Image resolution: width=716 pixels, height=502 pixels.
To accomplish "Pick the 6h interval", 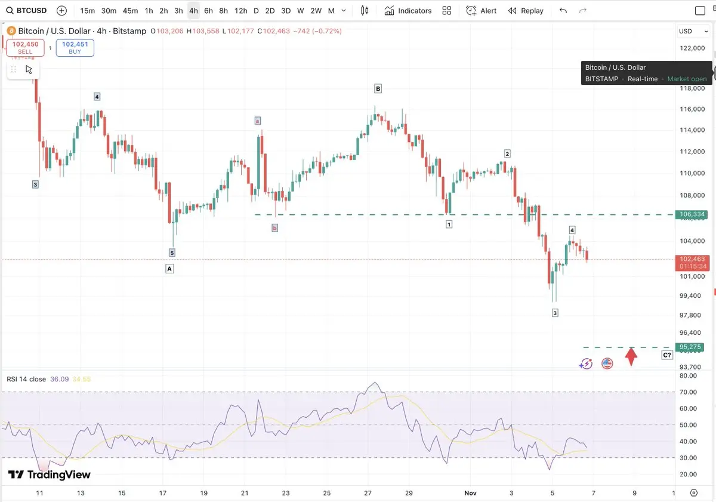I will click(x=208, y=11).
